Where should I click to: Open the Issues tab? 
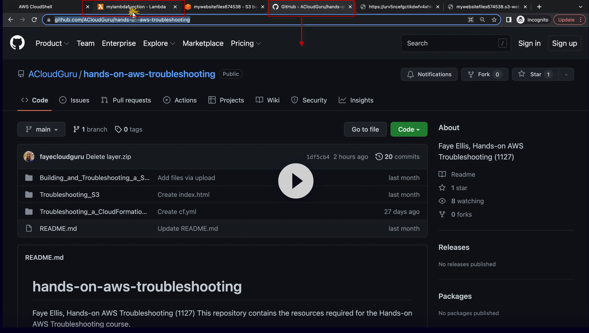coord(74,100)
